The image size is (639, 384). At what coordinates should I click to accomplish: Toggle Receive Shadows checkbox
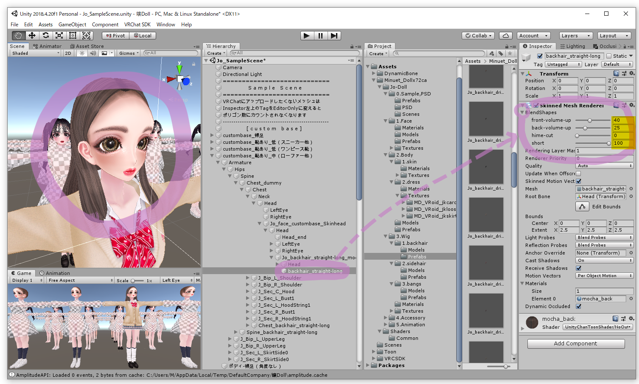coord(578,268)
